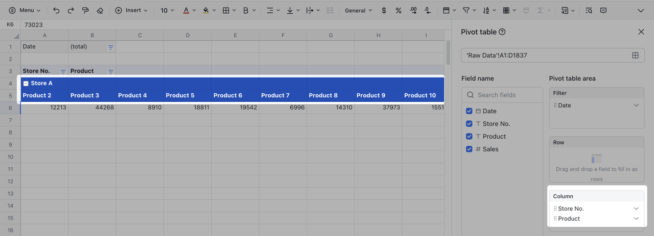The height and width of the screenshot is (236, 654).
Task: Click the eraser clear formatting icon
Action: (100, 10)
